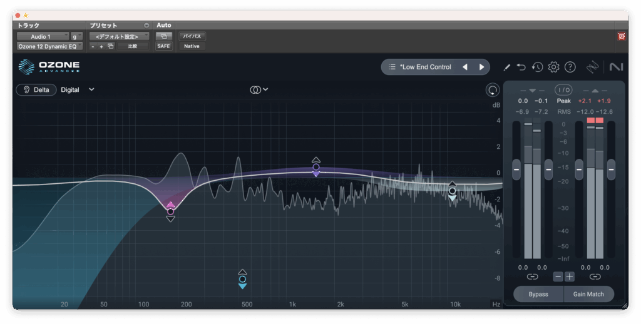Screen dimensions: 641x324
Task: Toggle the Delta listen button
Action: point(36,89)
